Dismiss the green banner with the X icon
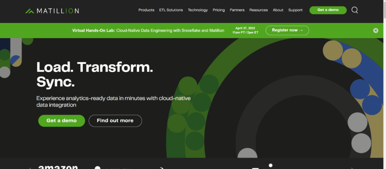This screenshot has height=169, width=386. [375, 31]
